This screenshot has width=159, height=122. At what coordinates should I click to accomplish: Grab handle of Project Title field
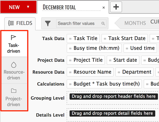click(x=70, y=60)
